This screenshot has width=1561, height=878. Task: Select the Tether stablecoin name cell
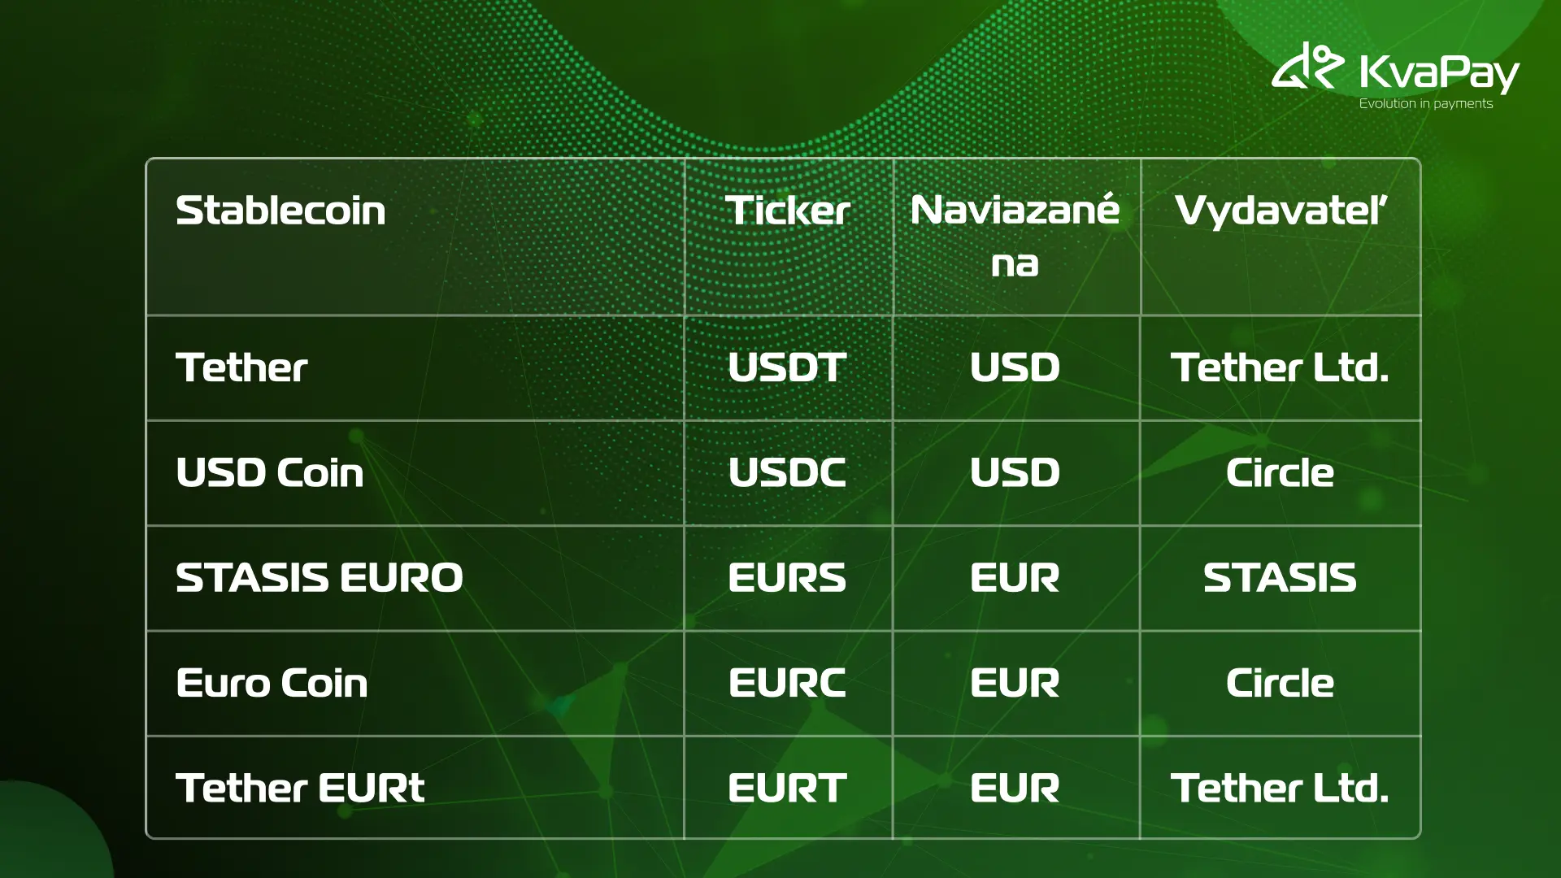coord(241,367)
